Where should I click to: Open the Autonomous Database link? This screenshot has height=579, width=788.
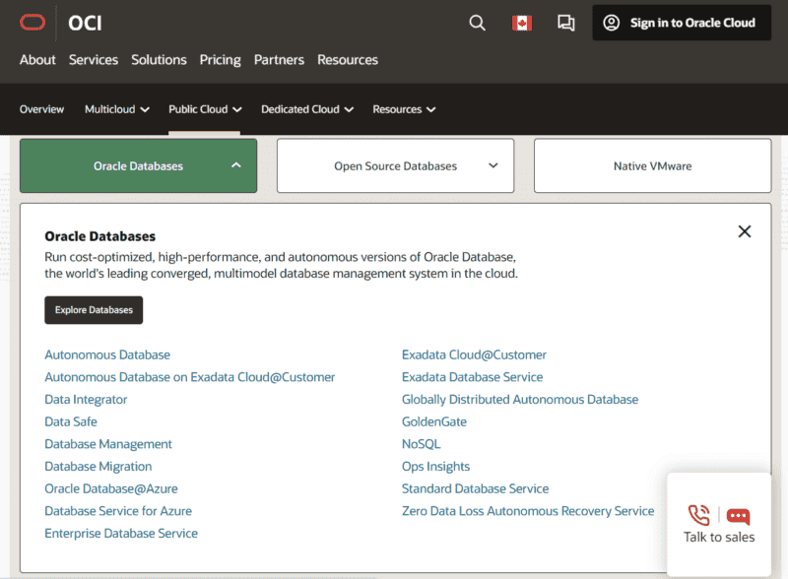(x=107, y=354)
